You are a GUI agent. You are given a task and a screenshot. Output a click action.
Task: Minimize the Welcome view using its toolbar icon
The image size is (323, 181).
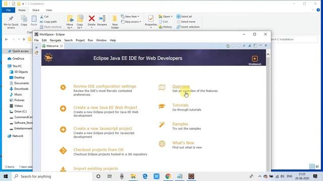(260, 45)
